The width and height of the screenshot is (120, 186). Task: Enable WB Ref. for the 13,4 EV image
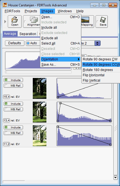point(13,109)
